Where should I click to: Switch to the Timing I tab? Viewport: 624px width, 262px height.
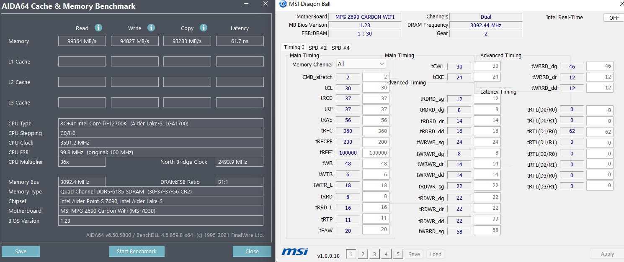point(294,47)
